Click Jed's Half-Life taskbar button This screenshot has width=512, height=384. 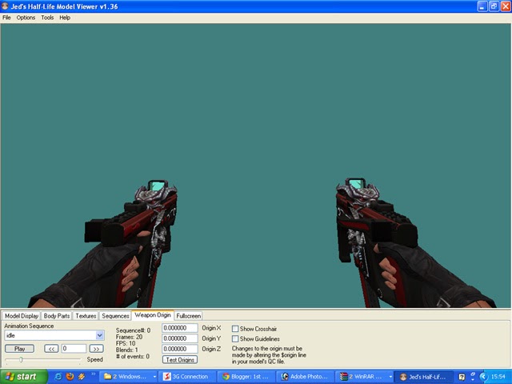(x=423, y=377)
